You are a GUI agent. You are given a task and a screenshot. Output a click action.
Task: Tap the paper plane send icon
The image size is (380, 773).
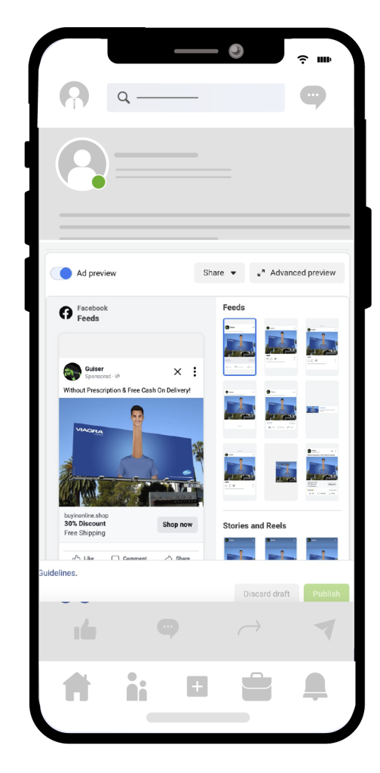(325, 630)
